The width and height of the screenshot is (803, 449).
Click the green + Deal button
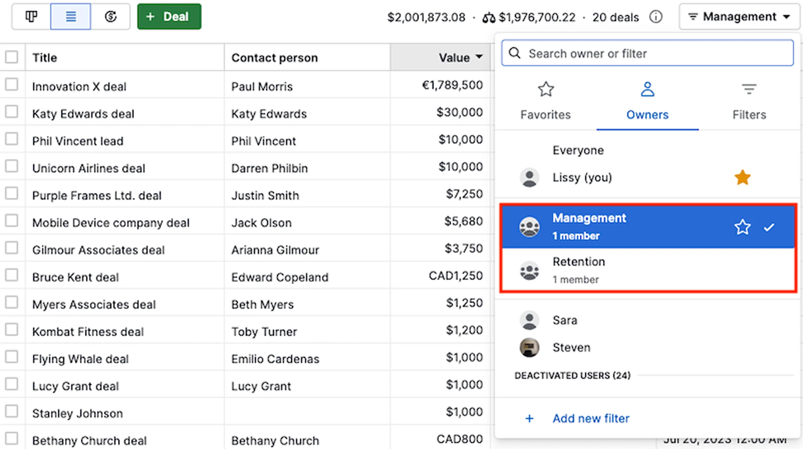[169, 16]
